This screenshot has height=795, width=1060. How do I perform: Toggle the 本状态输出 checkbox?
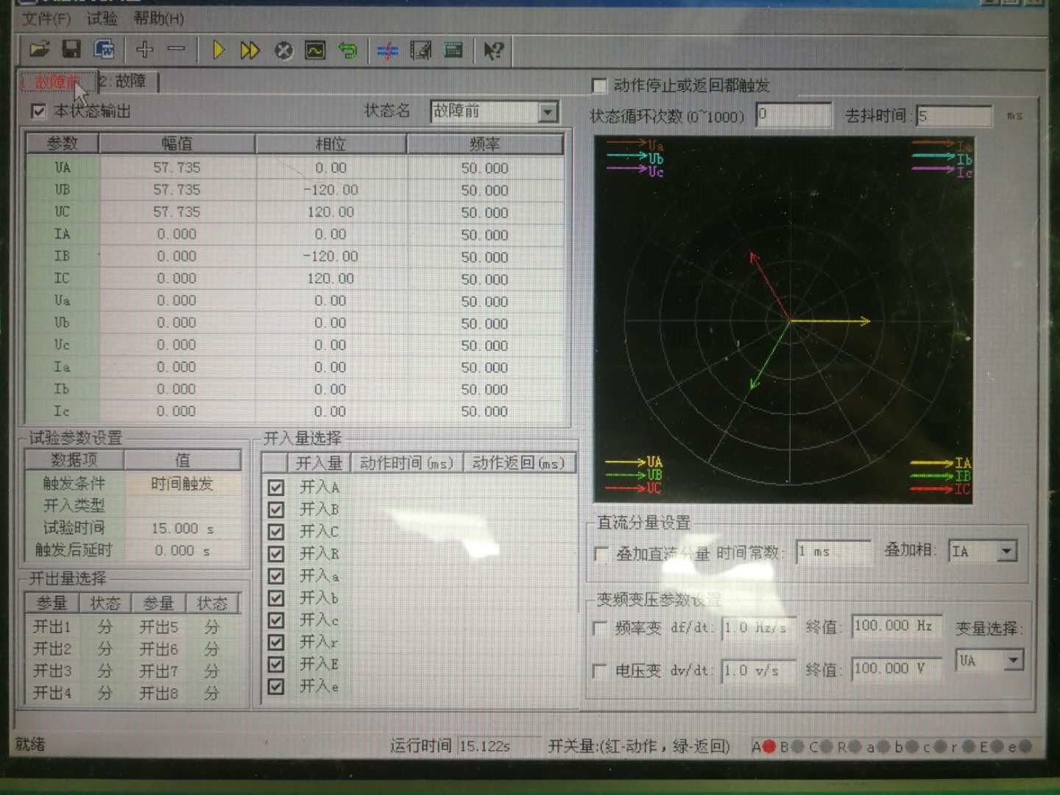tap(39, 111)
